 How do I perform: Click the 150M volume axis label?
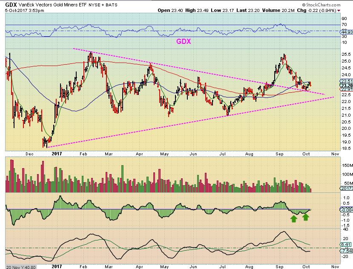[x=347, y=166]
